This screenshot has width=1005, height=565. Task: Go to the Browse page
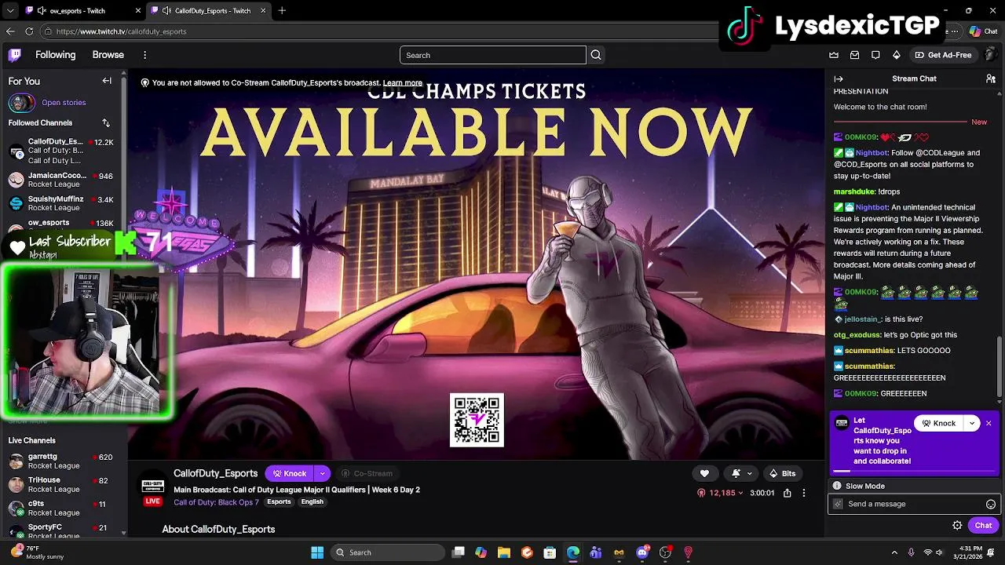[x=108, y=55]
